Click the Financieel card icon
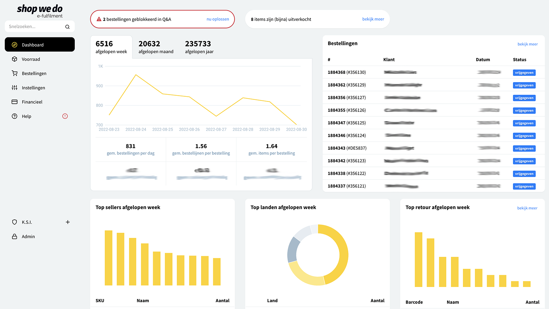Viewport: 549px width, 309px height. point(14,102)
